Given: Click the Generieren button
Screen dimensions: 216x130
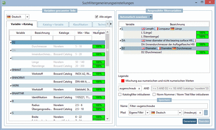Looking at the screenshot, I should tap(190, 121).
